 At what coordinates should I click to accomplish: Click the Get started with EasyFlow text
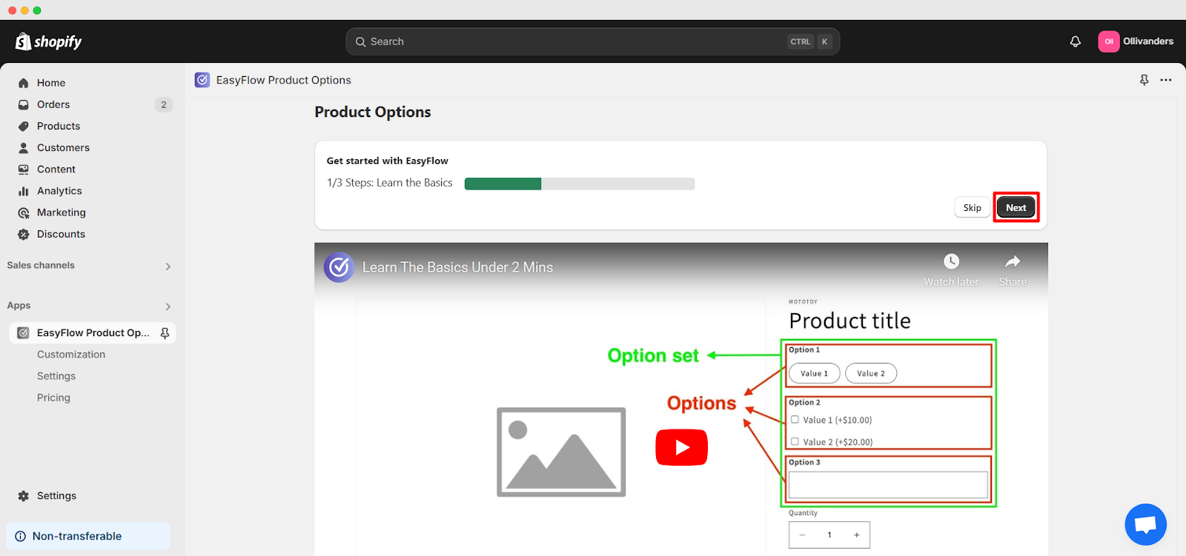pos(388,161)
